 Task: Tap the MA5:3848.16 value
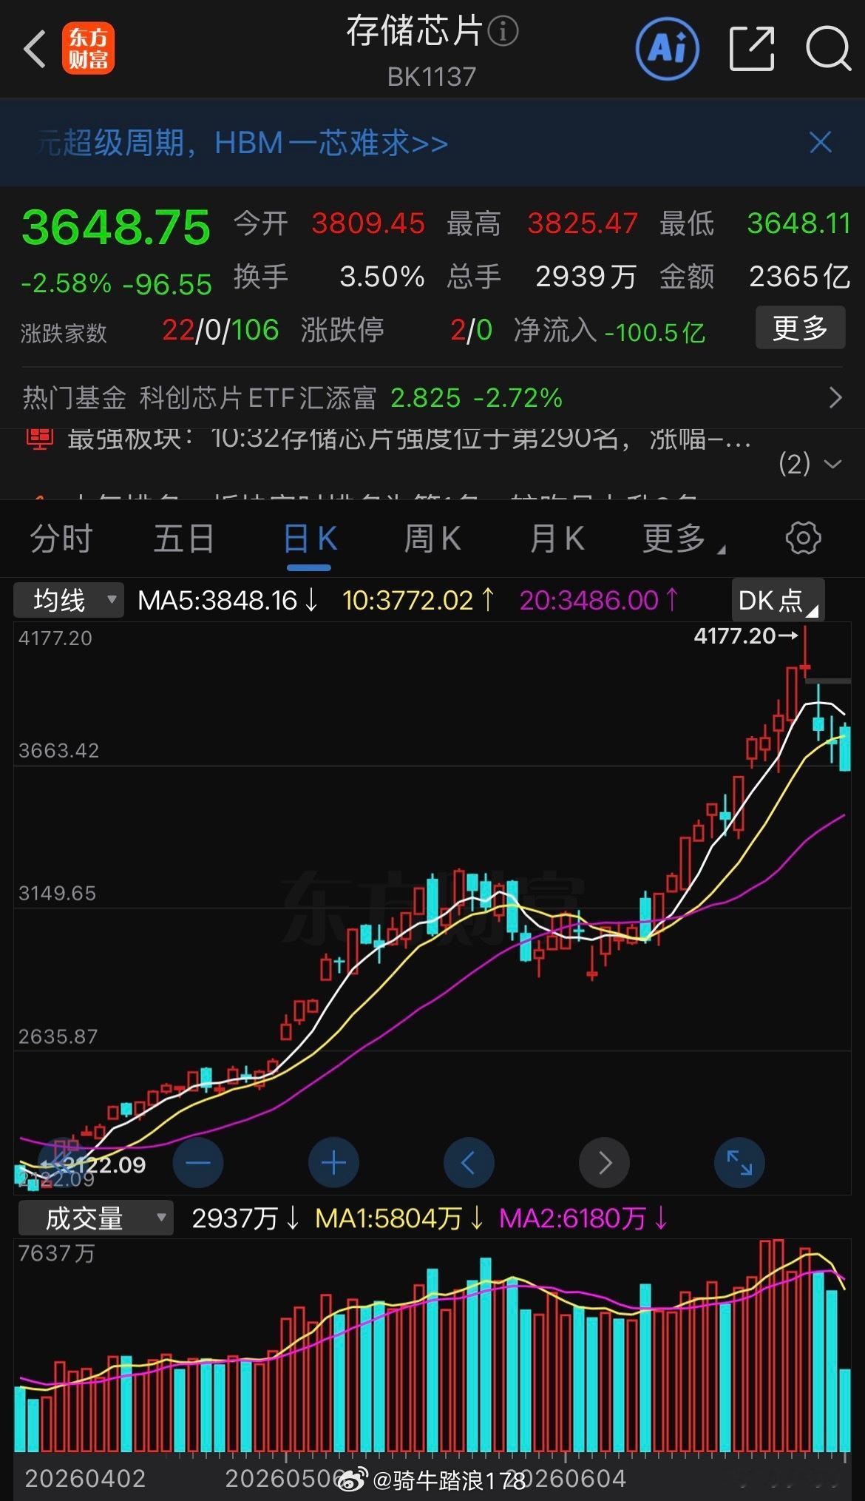click(x=228, y=600)
